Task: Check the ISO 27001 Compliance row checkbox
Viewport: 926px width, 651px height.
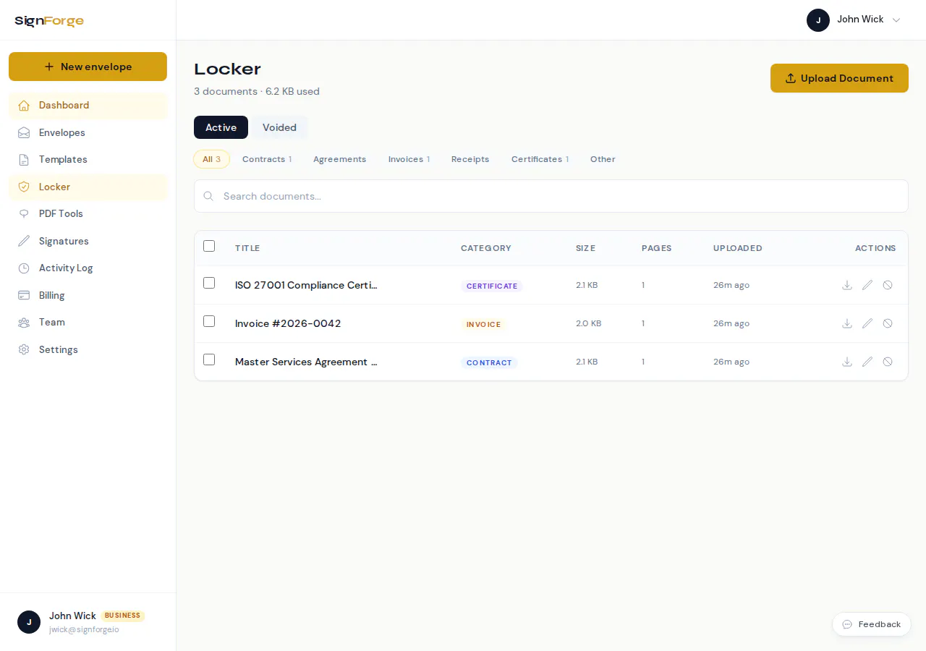Action: (209, 283)
